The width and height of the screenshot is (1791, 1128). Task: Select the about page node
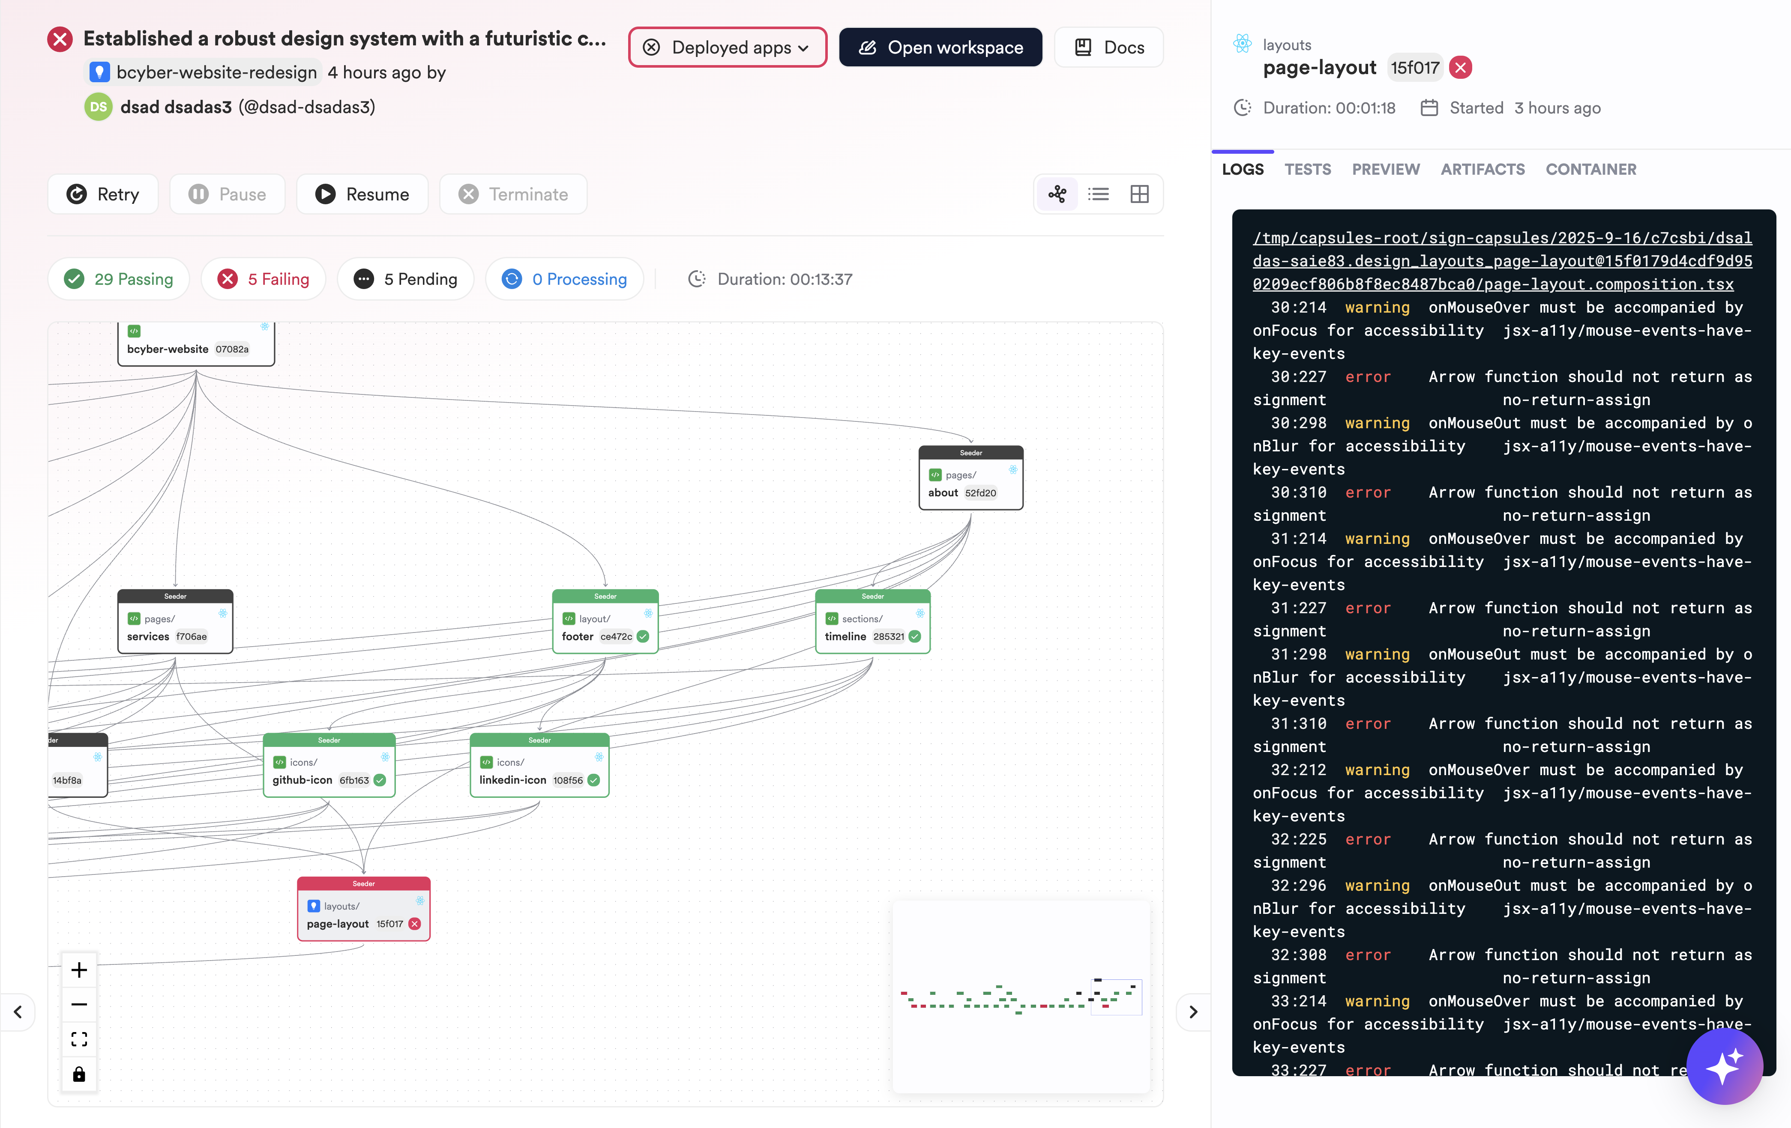(970, 478)
